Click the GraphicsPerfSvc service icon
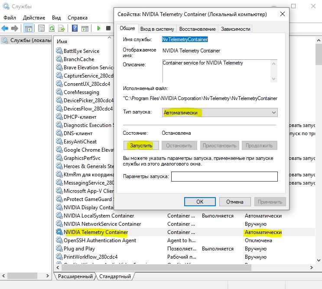This screenshot has width=322, height=289. click(59, 158)
